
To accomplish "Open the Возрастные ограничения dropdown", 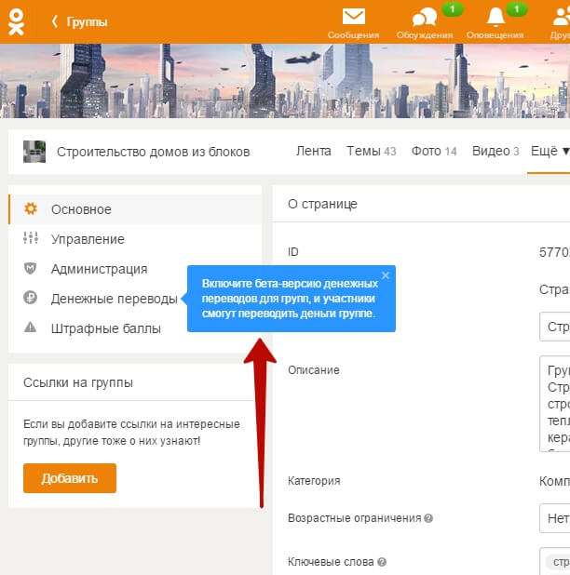I will click(555, 518).
